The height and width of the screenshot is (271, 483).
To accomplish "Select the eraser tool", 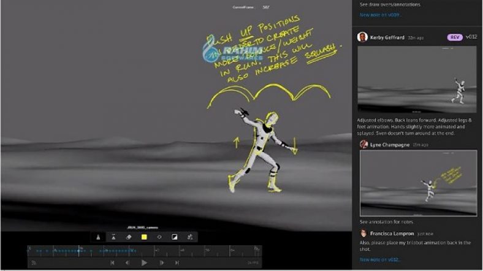I will [x=129, y=237].
